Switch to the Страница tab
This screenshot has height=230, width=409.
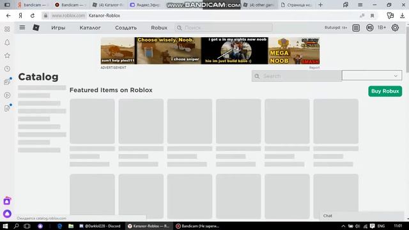pos(297,4)
